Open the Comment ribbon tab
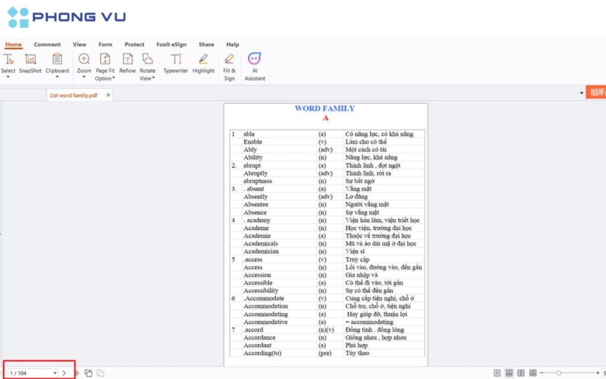This screenshot has width=606, height=379. point(47,44)
